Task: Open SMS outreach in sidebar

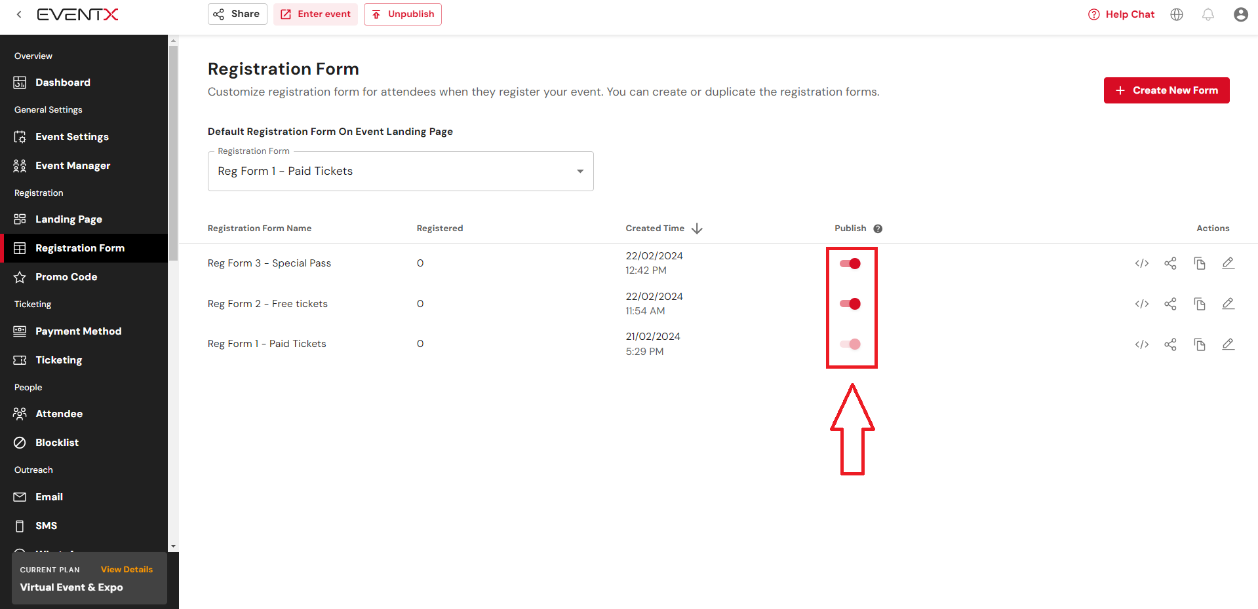Action: pyautogui.click(x=84, y=526)
